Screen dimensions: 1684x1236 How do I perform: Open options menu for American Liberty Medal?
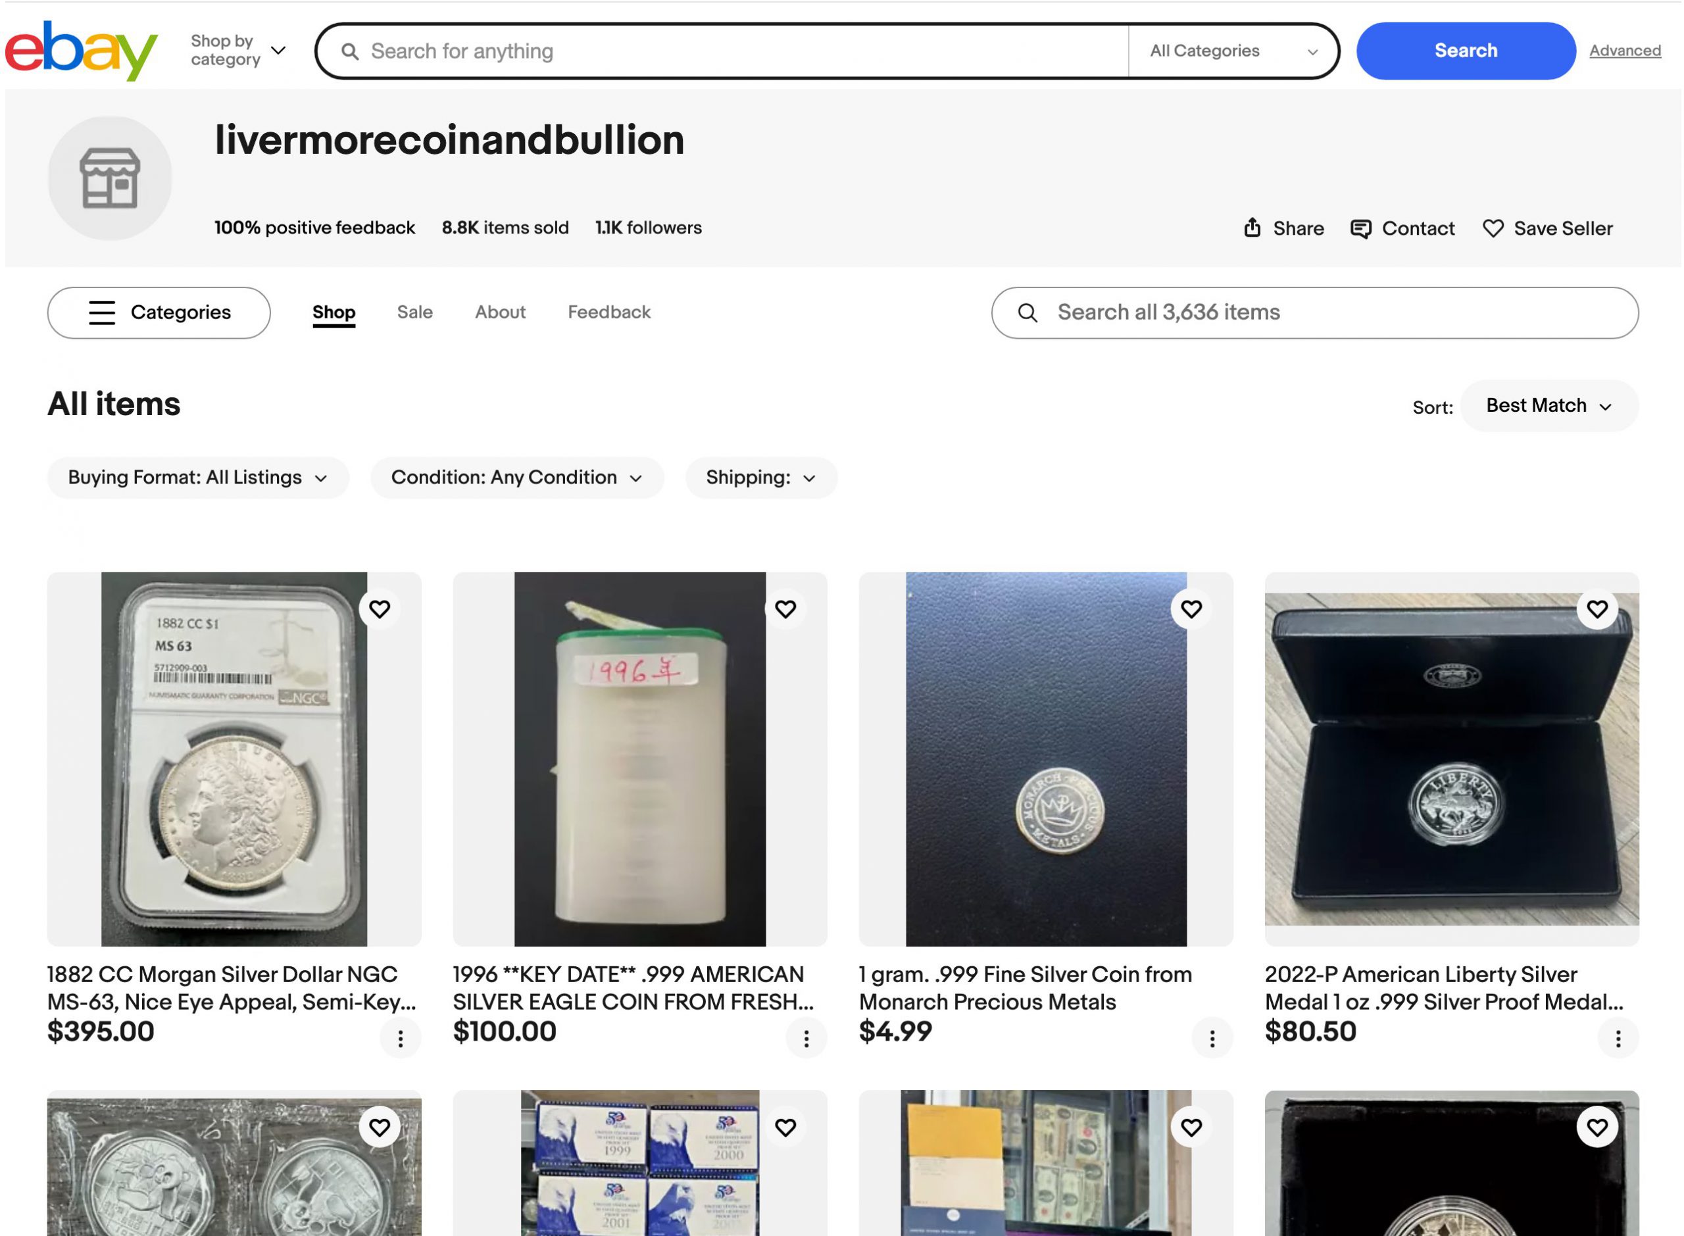click(1618, 1039)
